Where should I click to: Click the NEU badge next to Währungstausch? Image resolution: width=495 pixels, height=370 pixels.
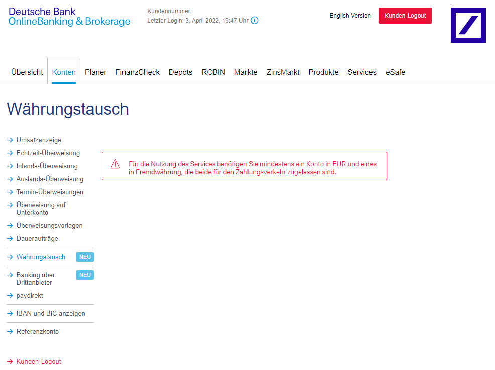click(85, 257)
